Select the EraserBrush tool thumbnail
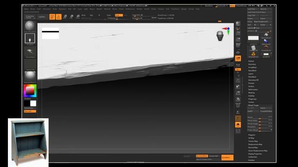The image size is (298, 167). [x=266, y=48]
